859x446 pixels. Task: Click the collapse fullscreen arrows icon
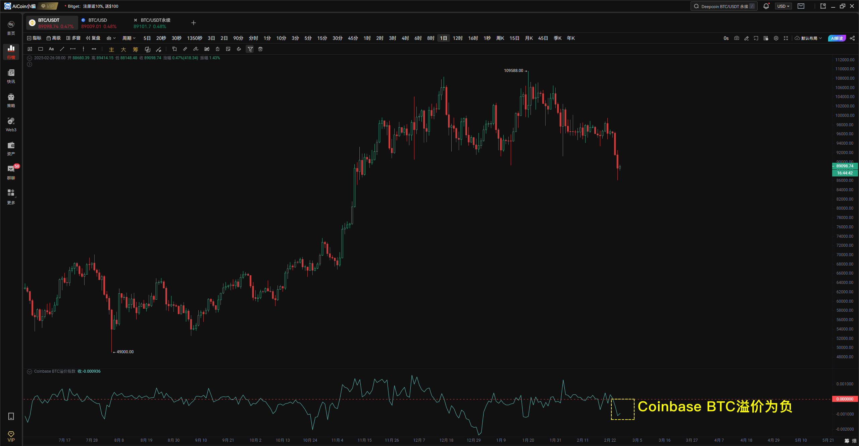point(786,38)
